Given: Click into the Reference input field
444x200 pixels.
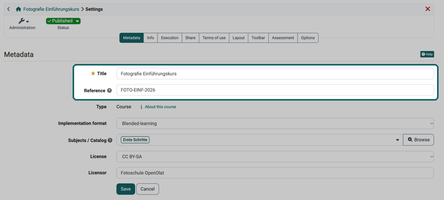Looking at the screenshot, I should tap(275, 90).
